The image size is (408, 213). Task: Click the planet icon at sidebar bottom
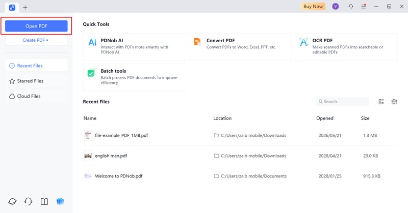12,201
